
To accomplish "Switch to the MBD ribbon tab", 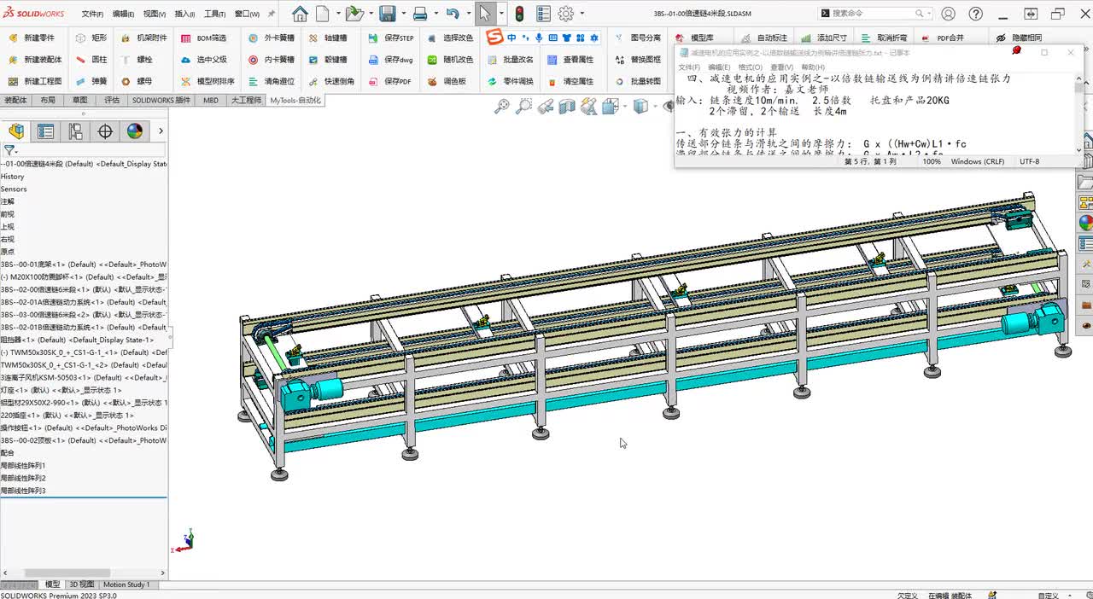I will pos(211,100).
